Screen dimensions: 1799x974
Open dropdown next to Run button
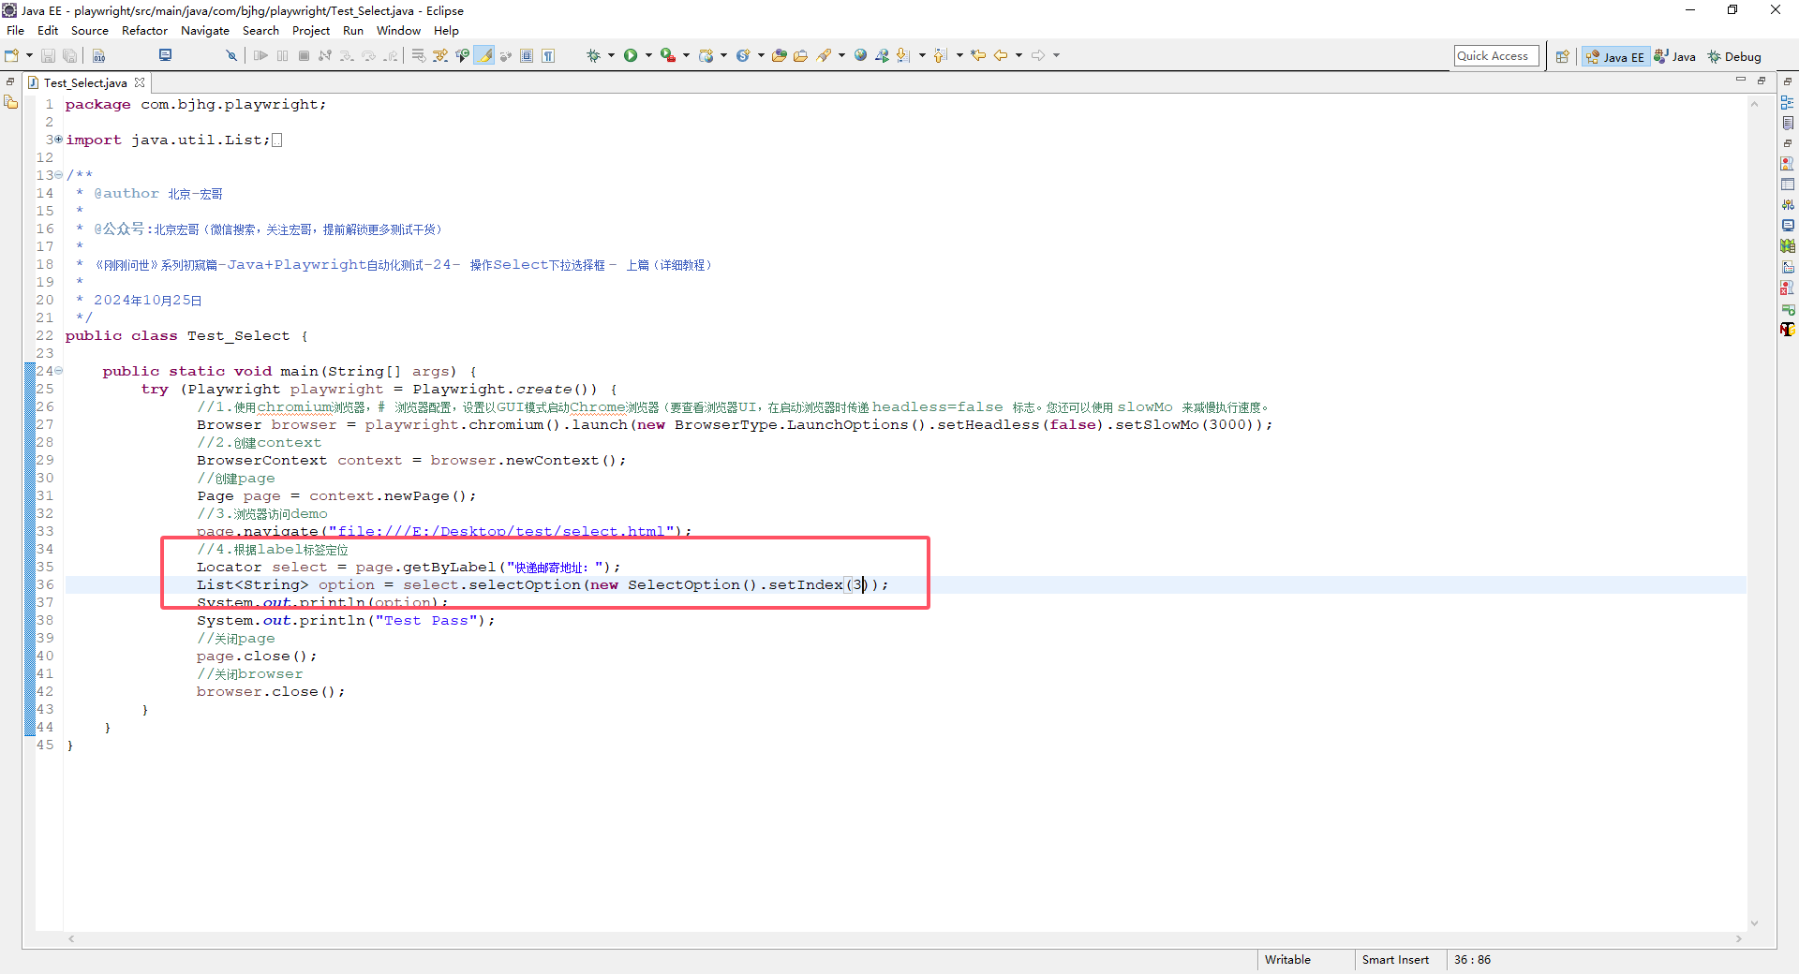[x=647, y=56]
